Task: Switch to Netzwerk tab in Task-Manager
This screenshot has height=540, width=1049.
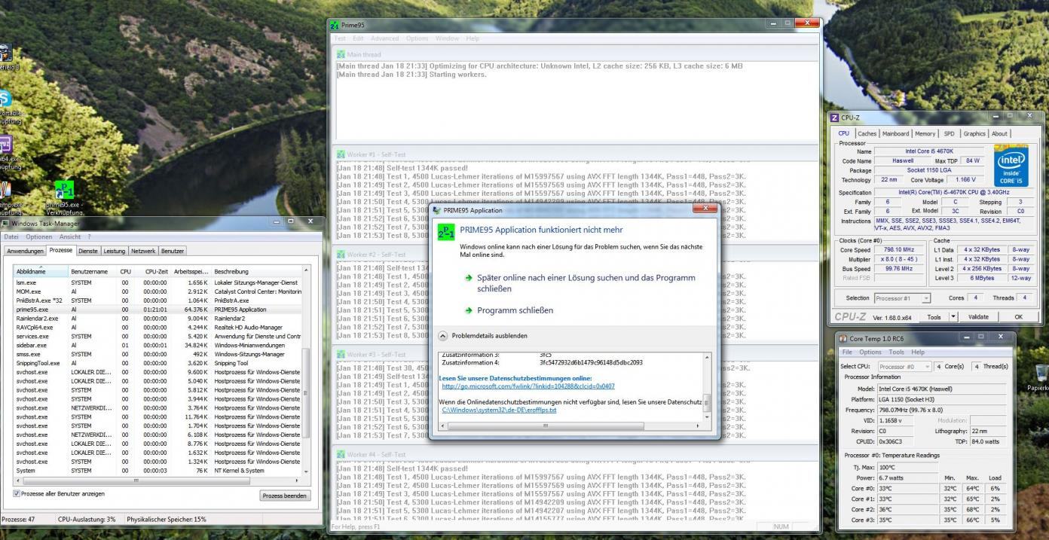Action: [x=143, y=250]
